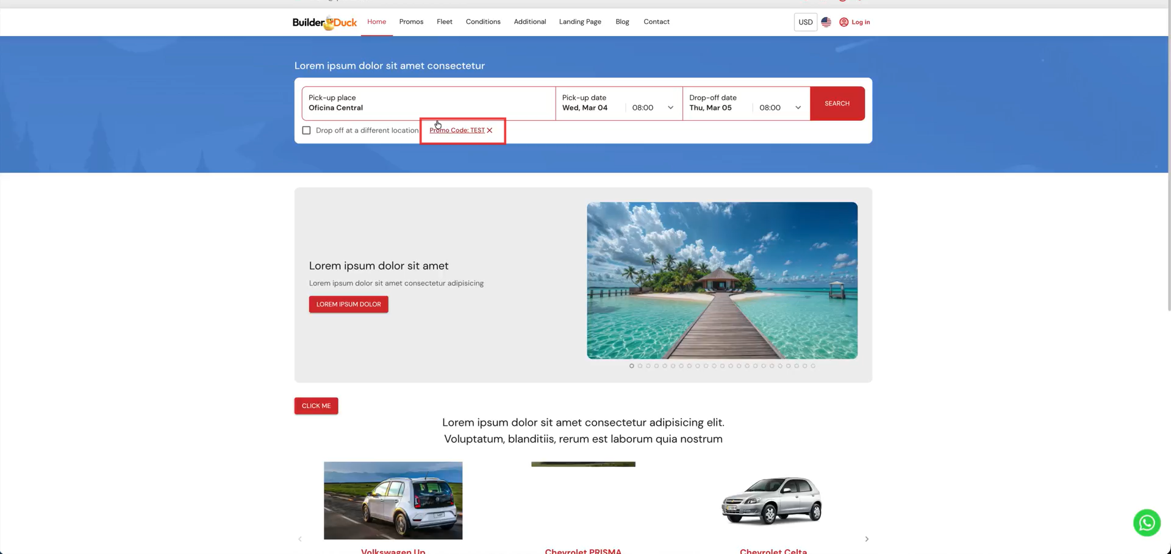Select the second slideshow dot indicator
Screen dimensions: 1171x554
click(x=640, y=366)
